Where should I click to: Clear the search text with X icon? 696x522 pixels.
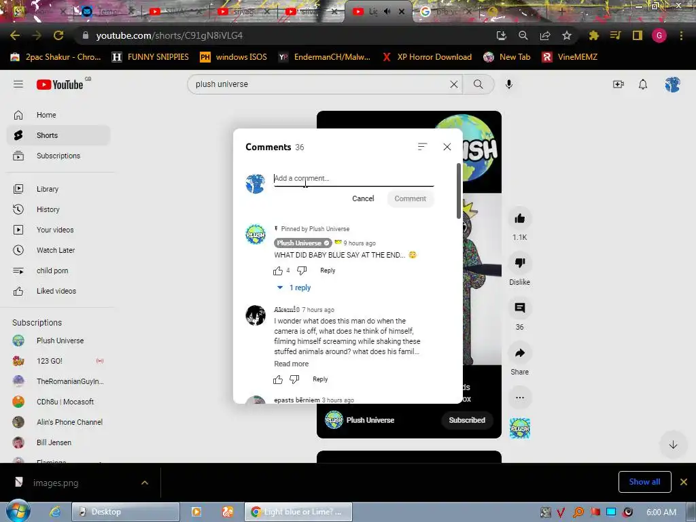(x=453, y=84)
